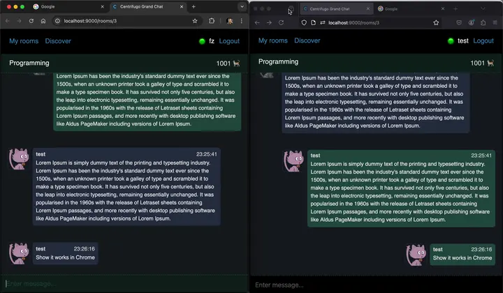Click the Programming room title in Firefox
The height and width of the screenshot is (293, 503).
tap(279, 62)
